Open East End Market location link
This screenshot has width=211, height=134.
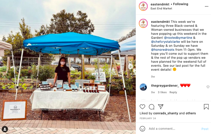tap(161, 9)
